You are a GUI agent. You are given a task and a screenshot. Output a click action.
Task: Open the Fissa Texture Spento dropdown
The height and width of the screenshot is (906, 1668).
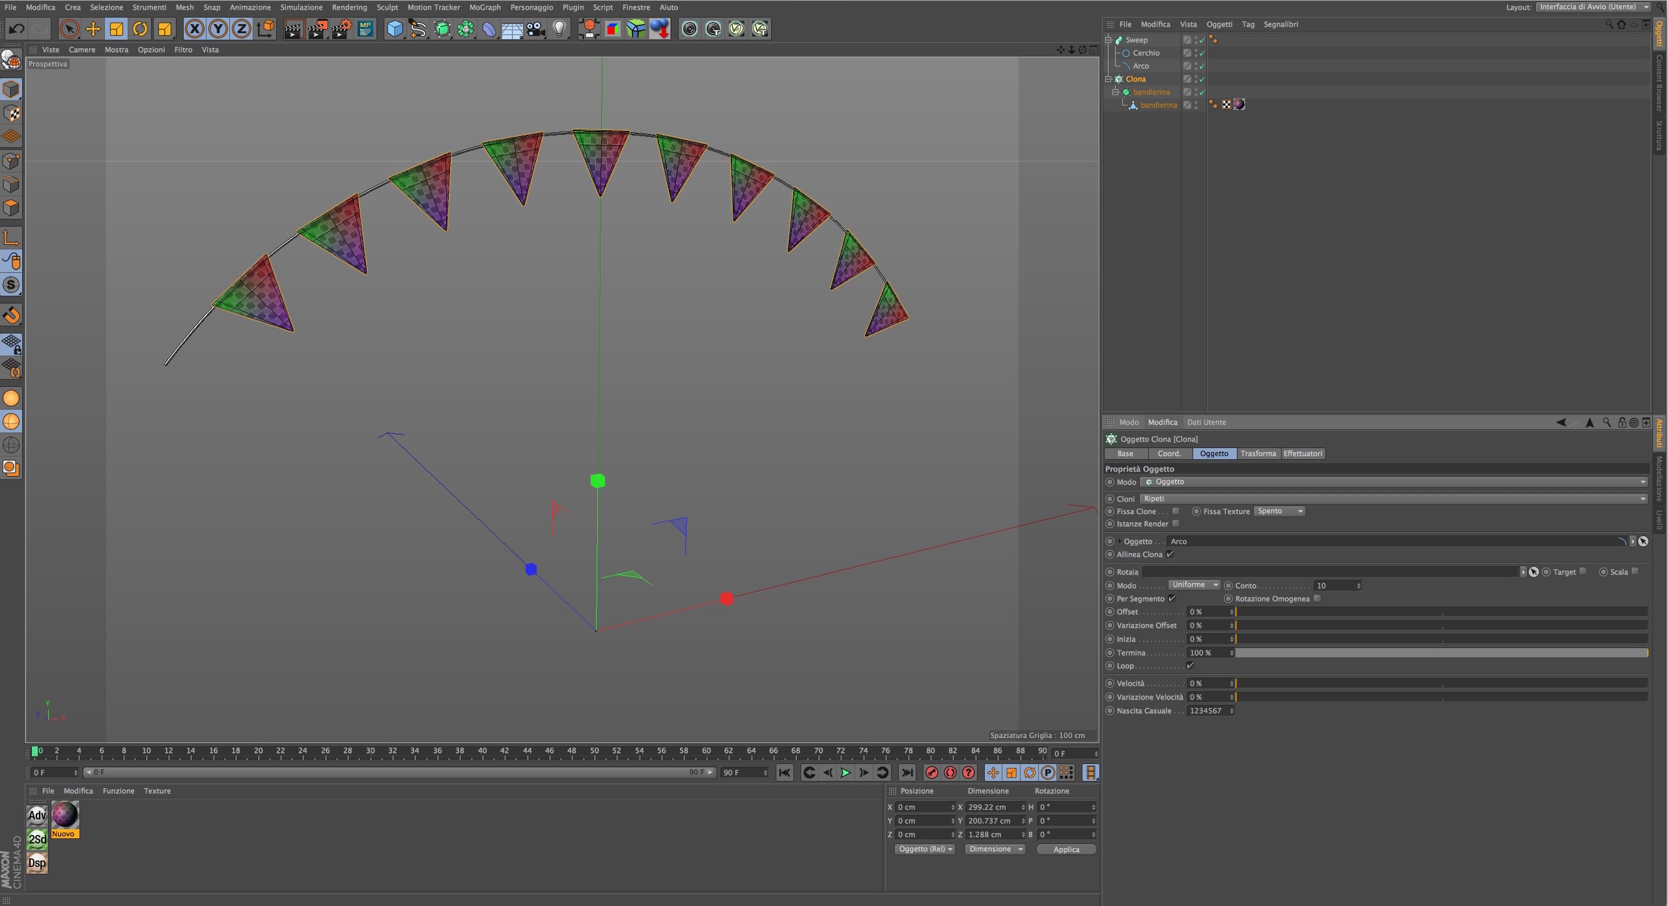(1279, 511)
